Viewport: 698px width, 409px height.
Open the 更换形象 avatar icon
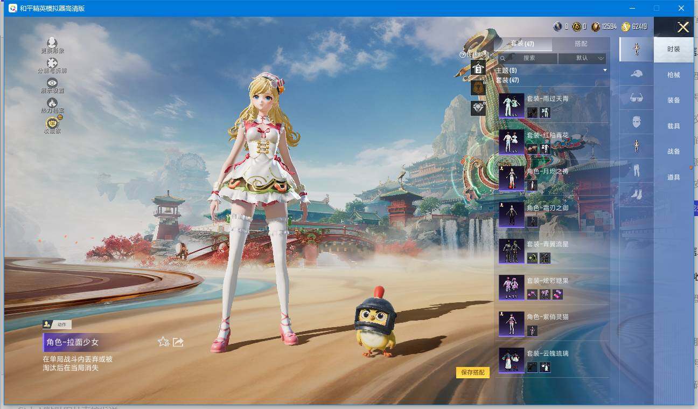pyautogui.click(x=52, y=43)
